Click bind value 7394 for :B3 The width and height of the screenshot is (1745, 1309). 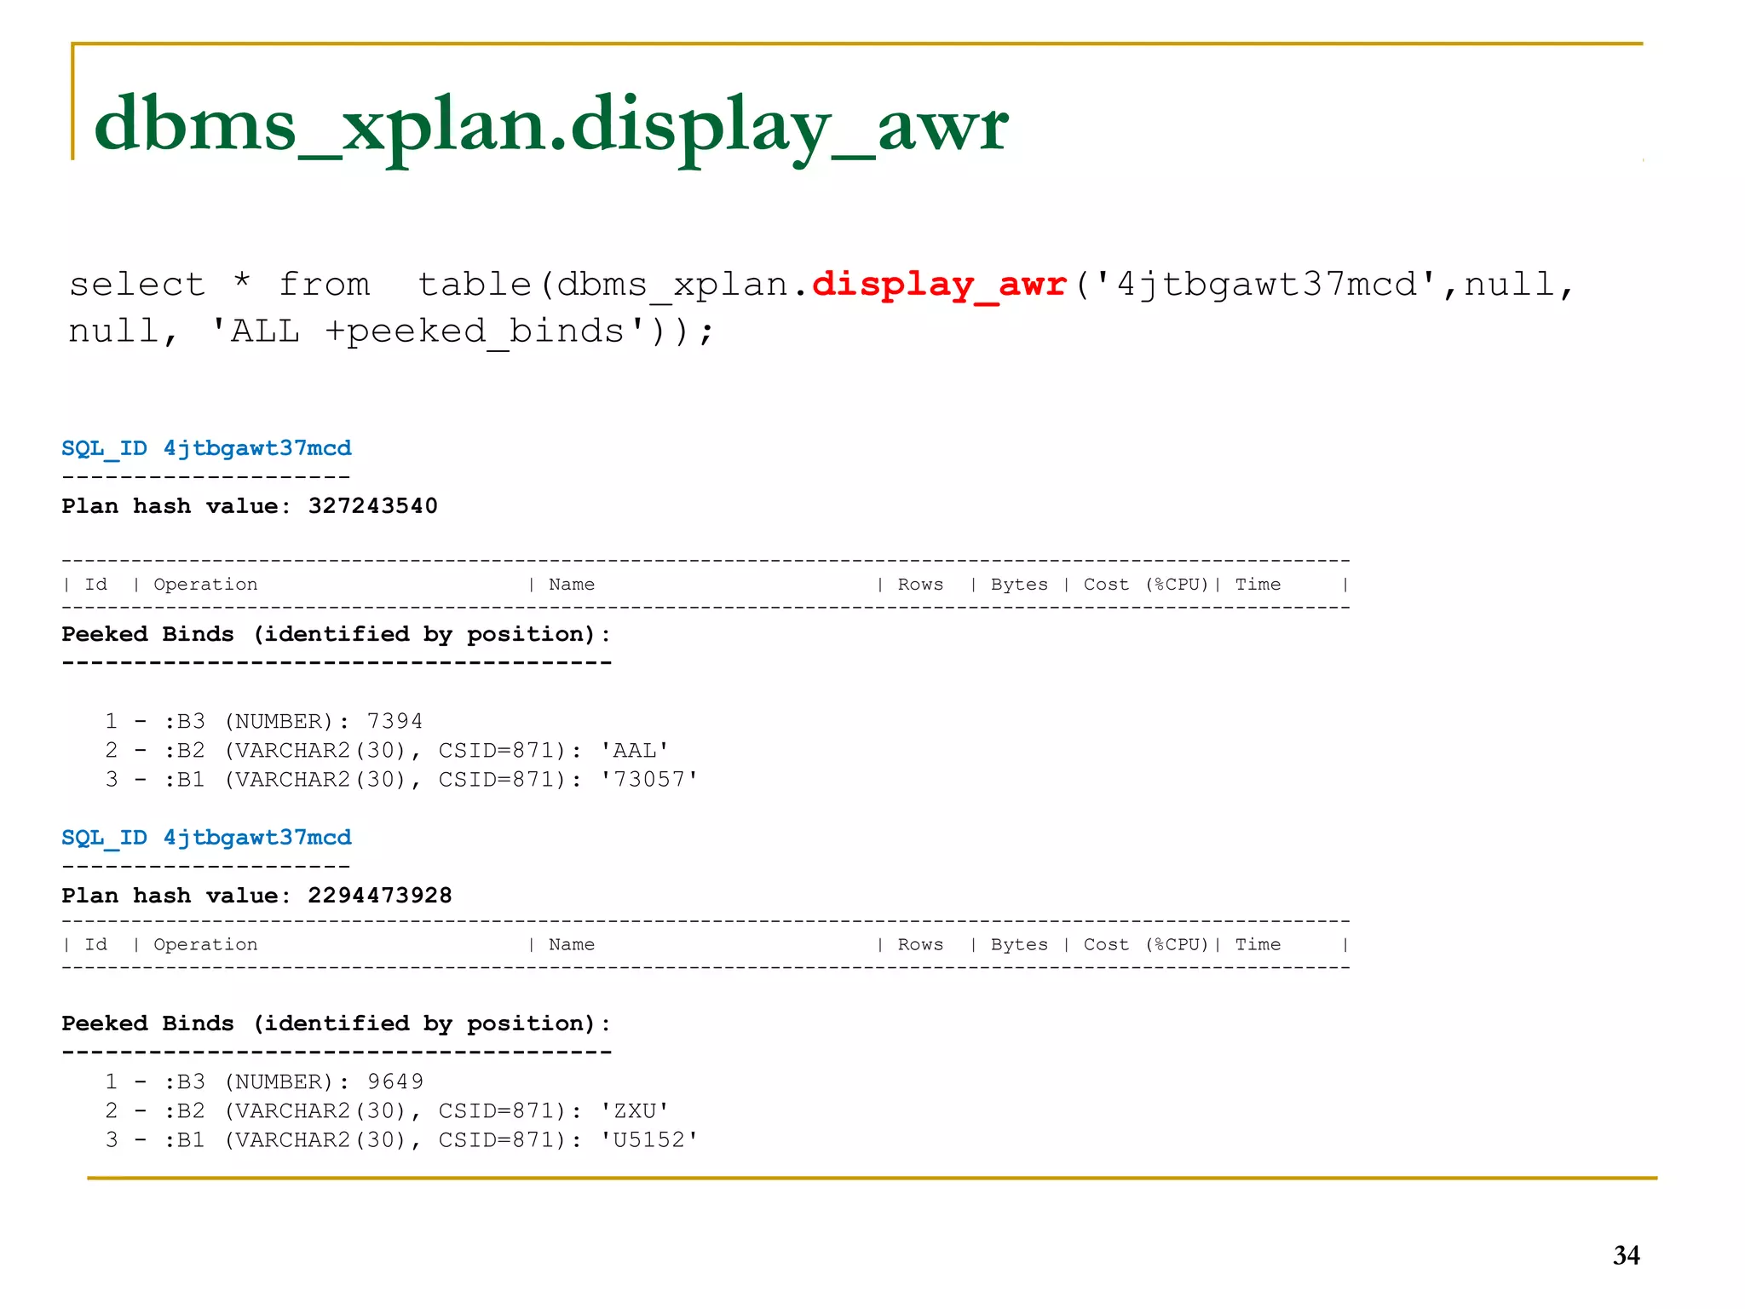(x=395, y=722)
